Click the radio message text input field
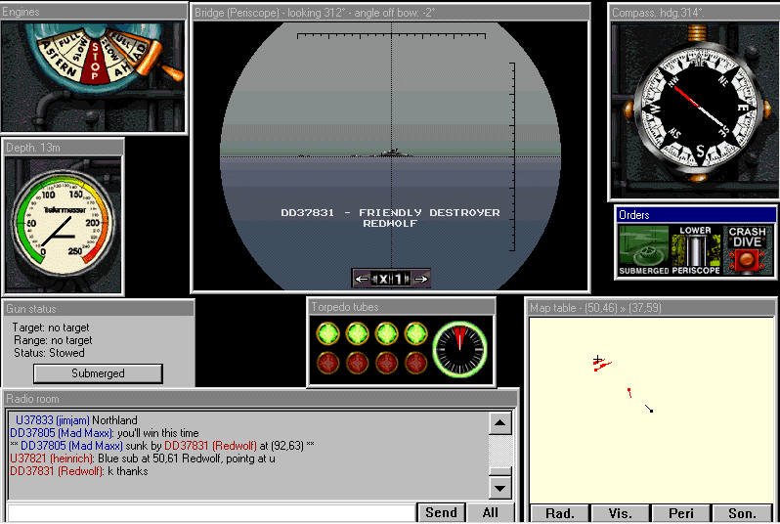This screenshot has height=524, width=780. (x=211, y=513)
